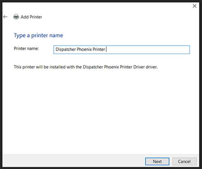Image resolution: width=202 pixels, height=169 pixels.
Task: Close the Add Printer dialog with X
Action: pyautogui.click(x=194, y=6)
